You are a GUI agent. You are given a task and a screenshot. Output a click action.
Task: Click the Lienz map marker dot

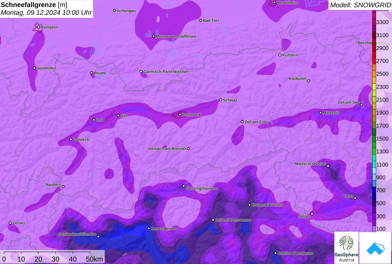355,198
